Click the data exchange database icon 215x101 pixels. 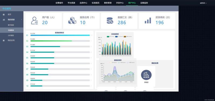(110, 21)
